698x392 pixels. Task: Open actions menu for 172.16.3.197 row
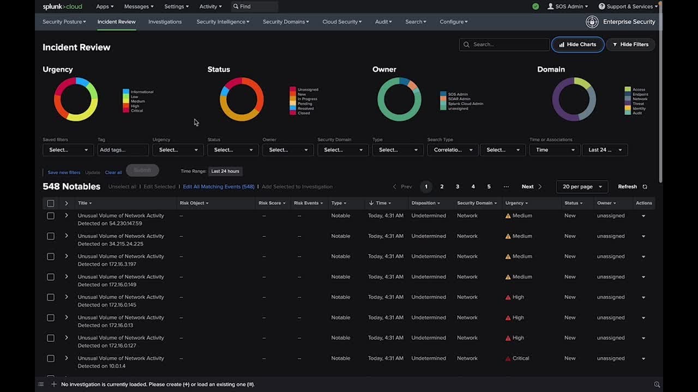pyautogui.click(x=643, y=256)
